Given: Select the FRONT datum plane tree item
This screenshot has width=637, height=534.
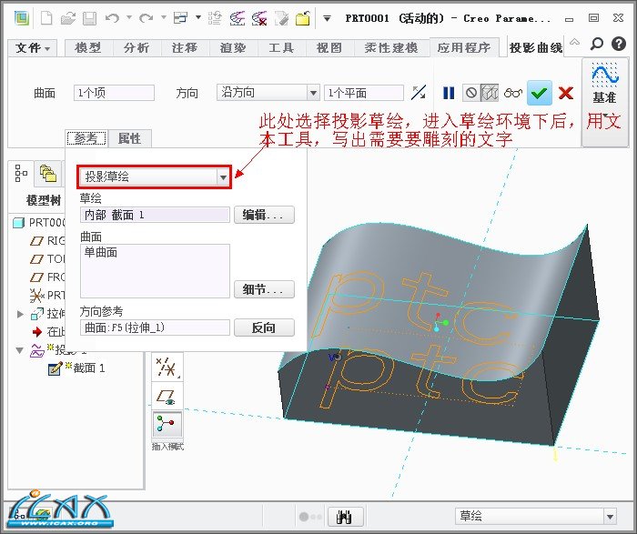Looking at the screenshot, I should click(46, 277).
